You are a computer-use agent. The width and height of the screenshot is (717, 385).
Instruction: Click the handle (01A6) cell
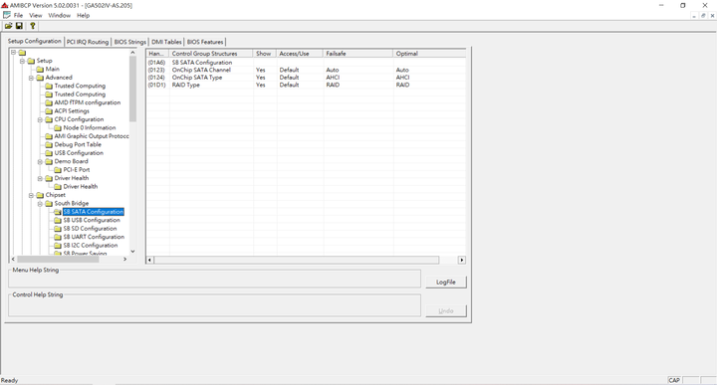click(x=156, y=63)
